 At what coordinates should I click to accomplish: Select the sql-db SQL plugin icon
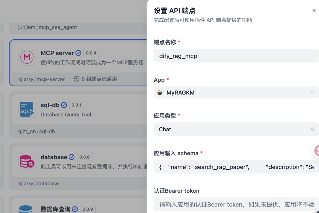click(x=27, y=109)
